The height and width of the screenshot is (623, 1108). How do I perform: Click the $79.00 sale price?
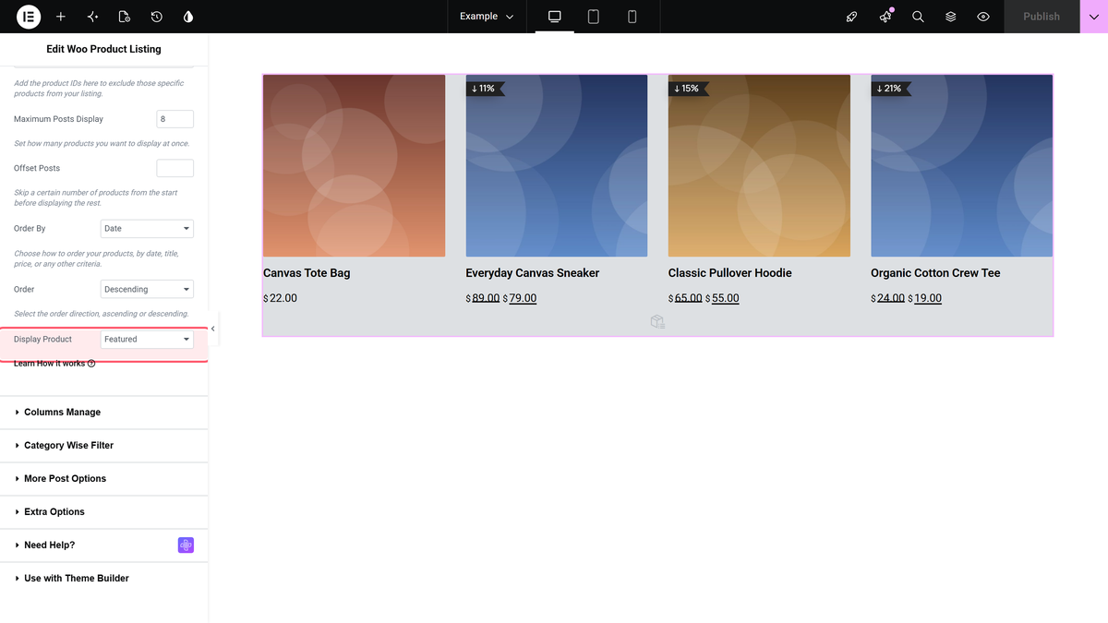[520, 298]
